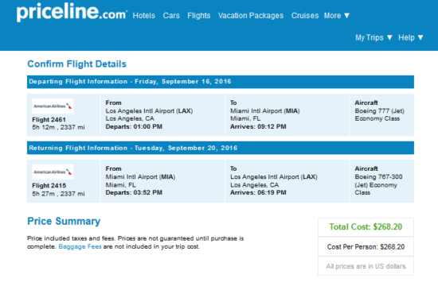Open the Help dropdown
The height and width of the screenshot is (290, 438).
(x=411, y=37)
